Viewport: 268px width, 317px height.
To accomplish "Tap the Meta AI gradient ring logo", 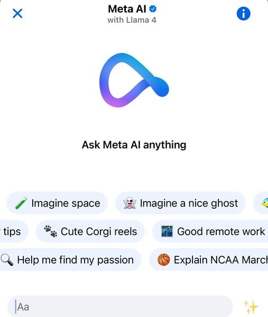I will (134, 80).
